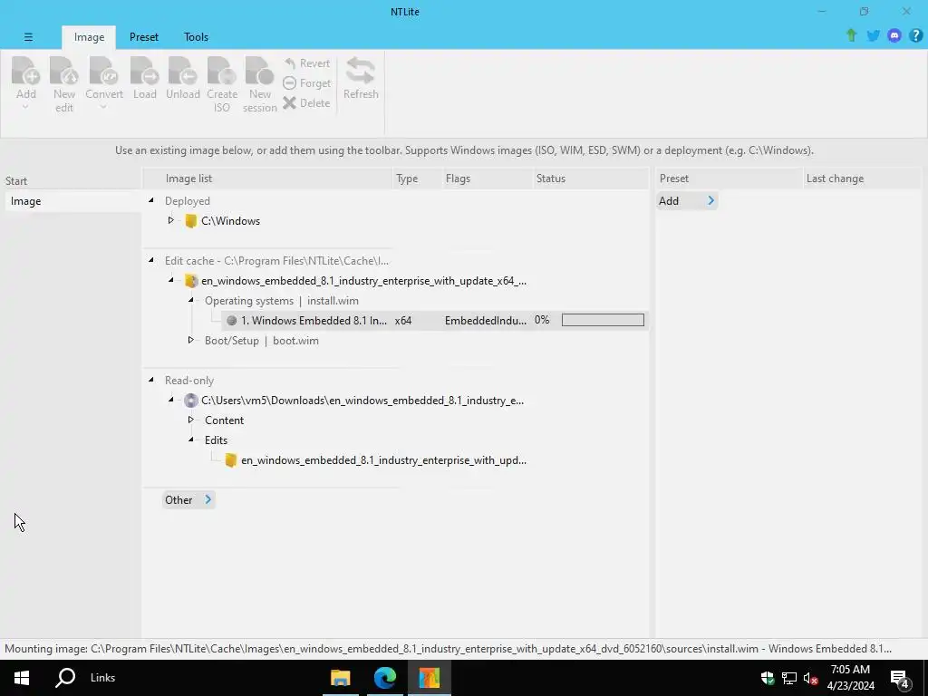
Task: Switch to the Preset ribbon tab
Action: 144,37
